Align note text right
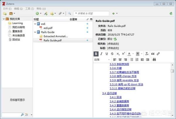The height and width of the screenshot is (119, 176). tap(125, 60)
